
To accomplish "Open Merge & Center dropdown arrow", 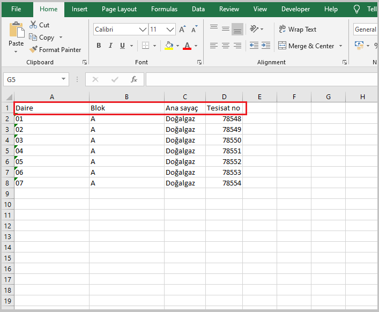I will pyautogui.click(x=340, y=46).
